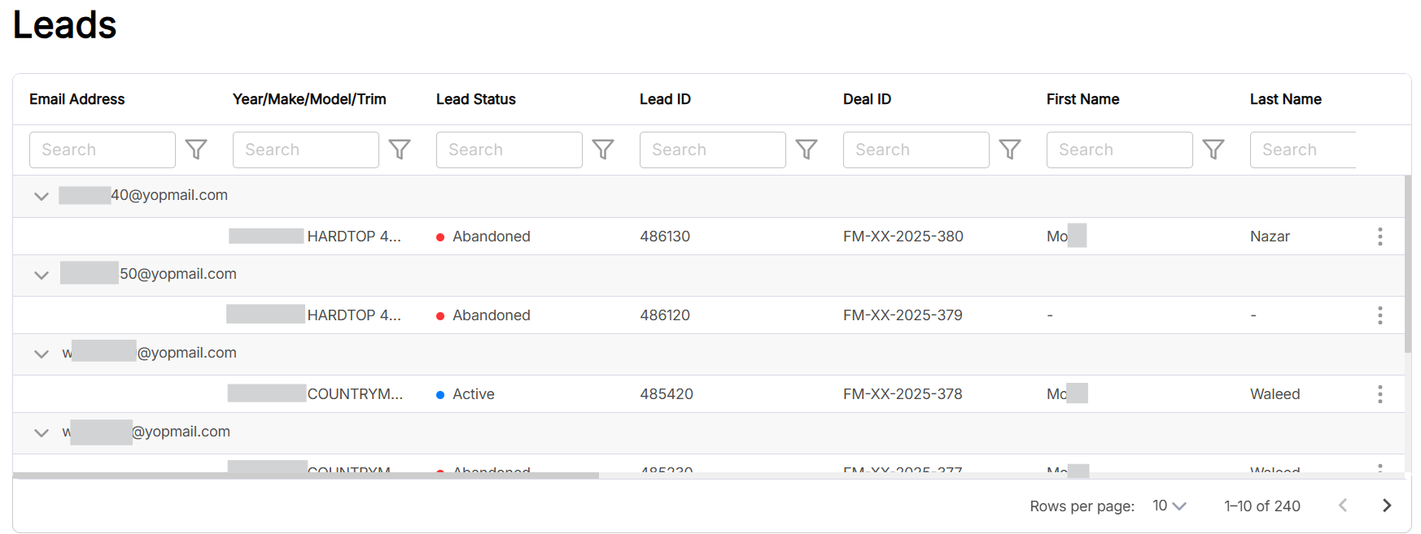Viewport: 1421px width, 534px height.
Task: Click the Leads page heading
Action: (65, 24)
